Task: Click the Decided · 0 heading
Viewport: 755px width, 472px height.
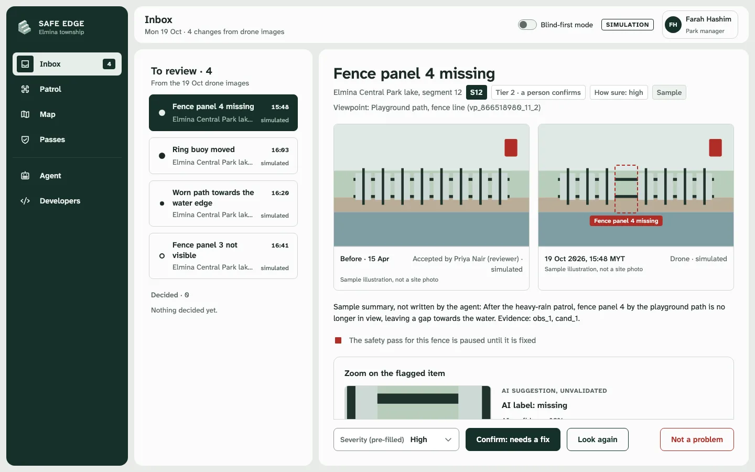Action: point(170,295)
